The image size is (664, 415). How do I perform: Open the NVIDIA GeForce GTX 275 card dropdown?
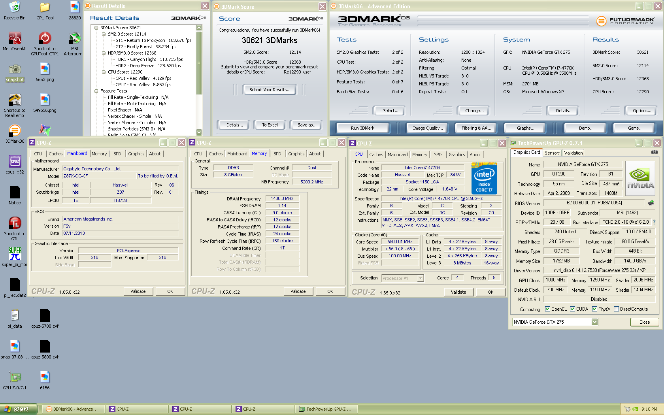(594, 322)
